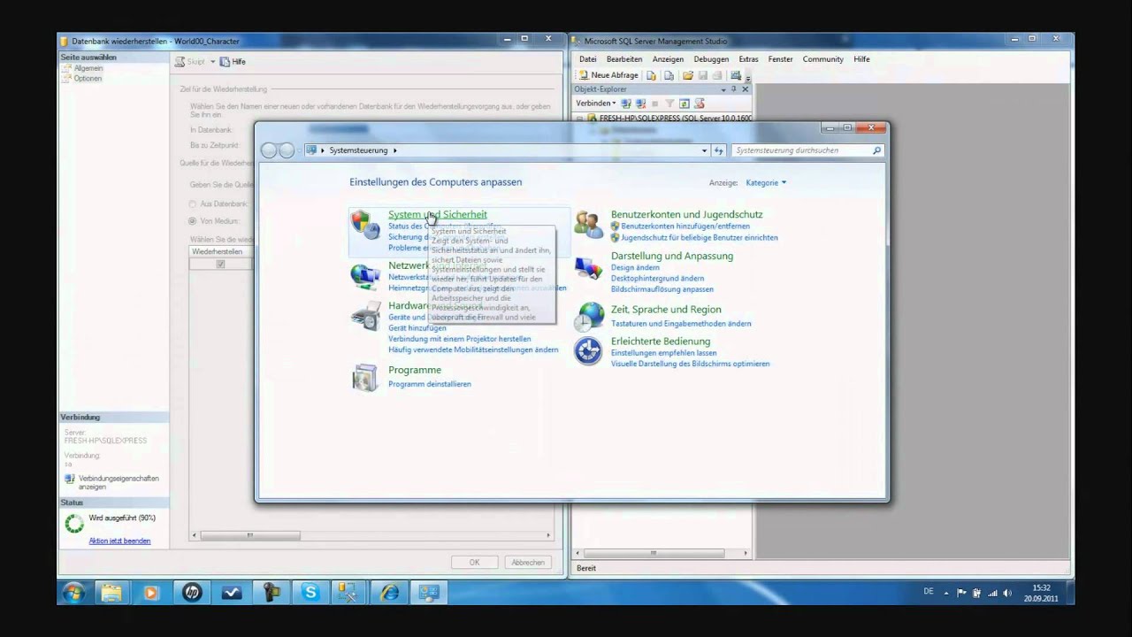This screenshot has height=637, width=1132.
Task: Open the Kategorie view dropdown
Action: tap(766, 182)
